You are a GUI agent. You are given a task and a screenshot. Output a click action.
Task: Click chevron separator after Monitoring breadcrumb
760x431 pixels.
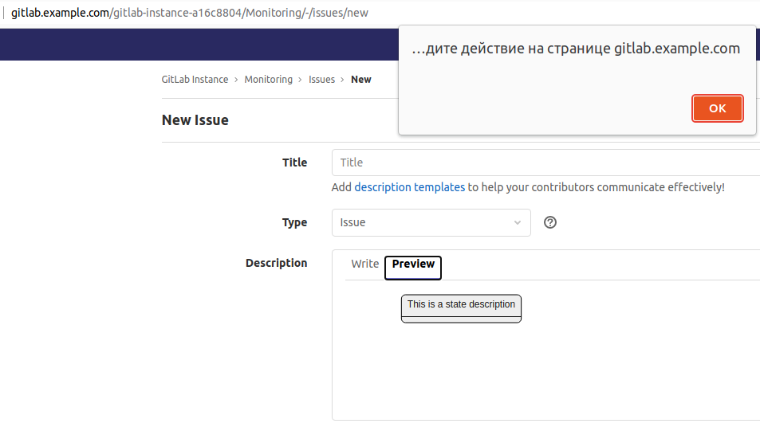(301, 80)
